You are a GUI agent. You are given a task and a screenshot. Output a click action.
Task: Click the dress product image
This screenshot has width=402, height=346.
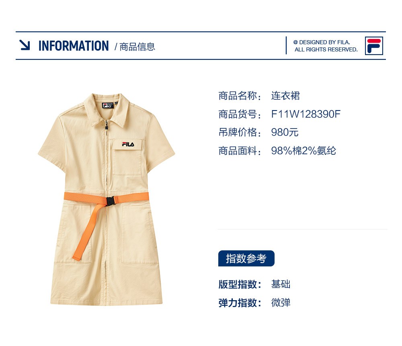[107, 199]
